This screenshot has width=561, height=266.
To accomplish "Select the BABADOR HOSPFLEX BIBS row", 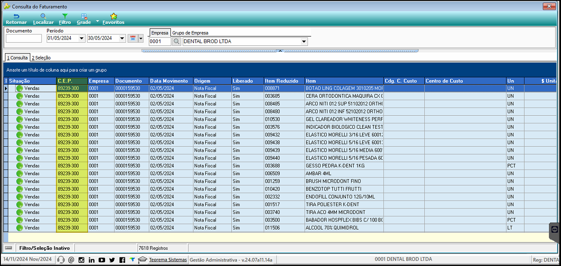I will tap(280, 220).
